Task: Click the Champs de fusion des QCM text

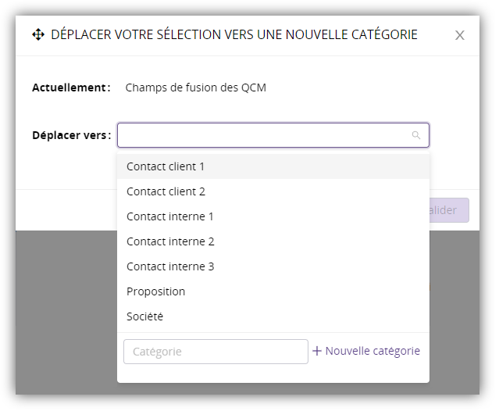Action: pyautogui.click(x=196, y=88)
